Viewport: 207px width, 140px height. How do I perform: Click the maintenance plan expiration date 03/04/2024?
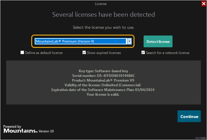pyautogui.click(x=145, y=90)
